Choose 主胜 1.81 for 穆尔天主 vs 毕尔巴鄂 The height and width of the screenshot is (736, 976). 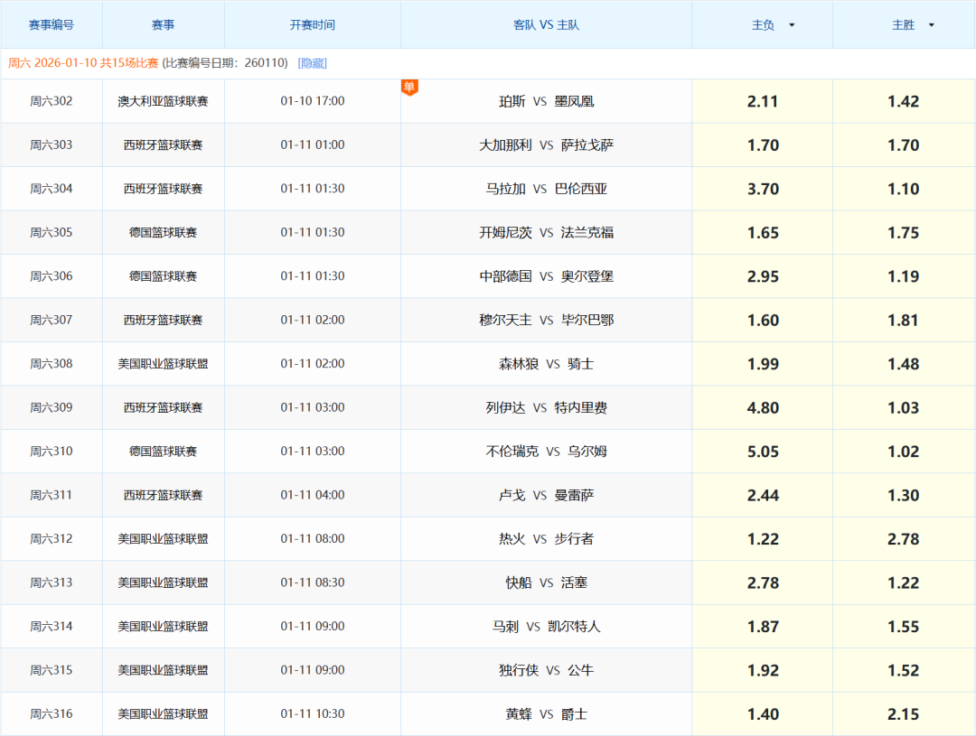(903, 320)
